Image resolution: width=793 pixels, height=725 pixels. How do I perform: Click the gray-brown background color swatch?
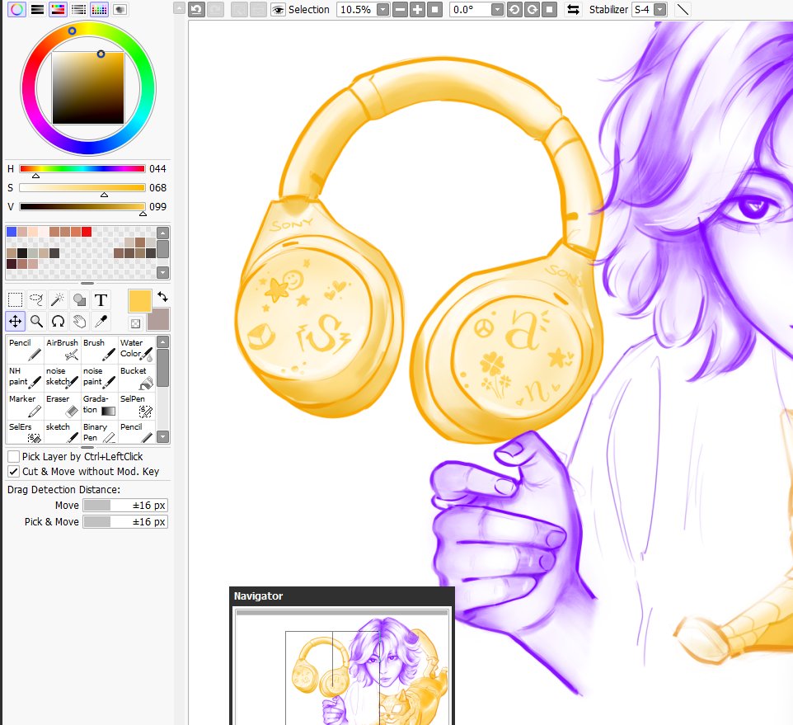coord(158,320)
